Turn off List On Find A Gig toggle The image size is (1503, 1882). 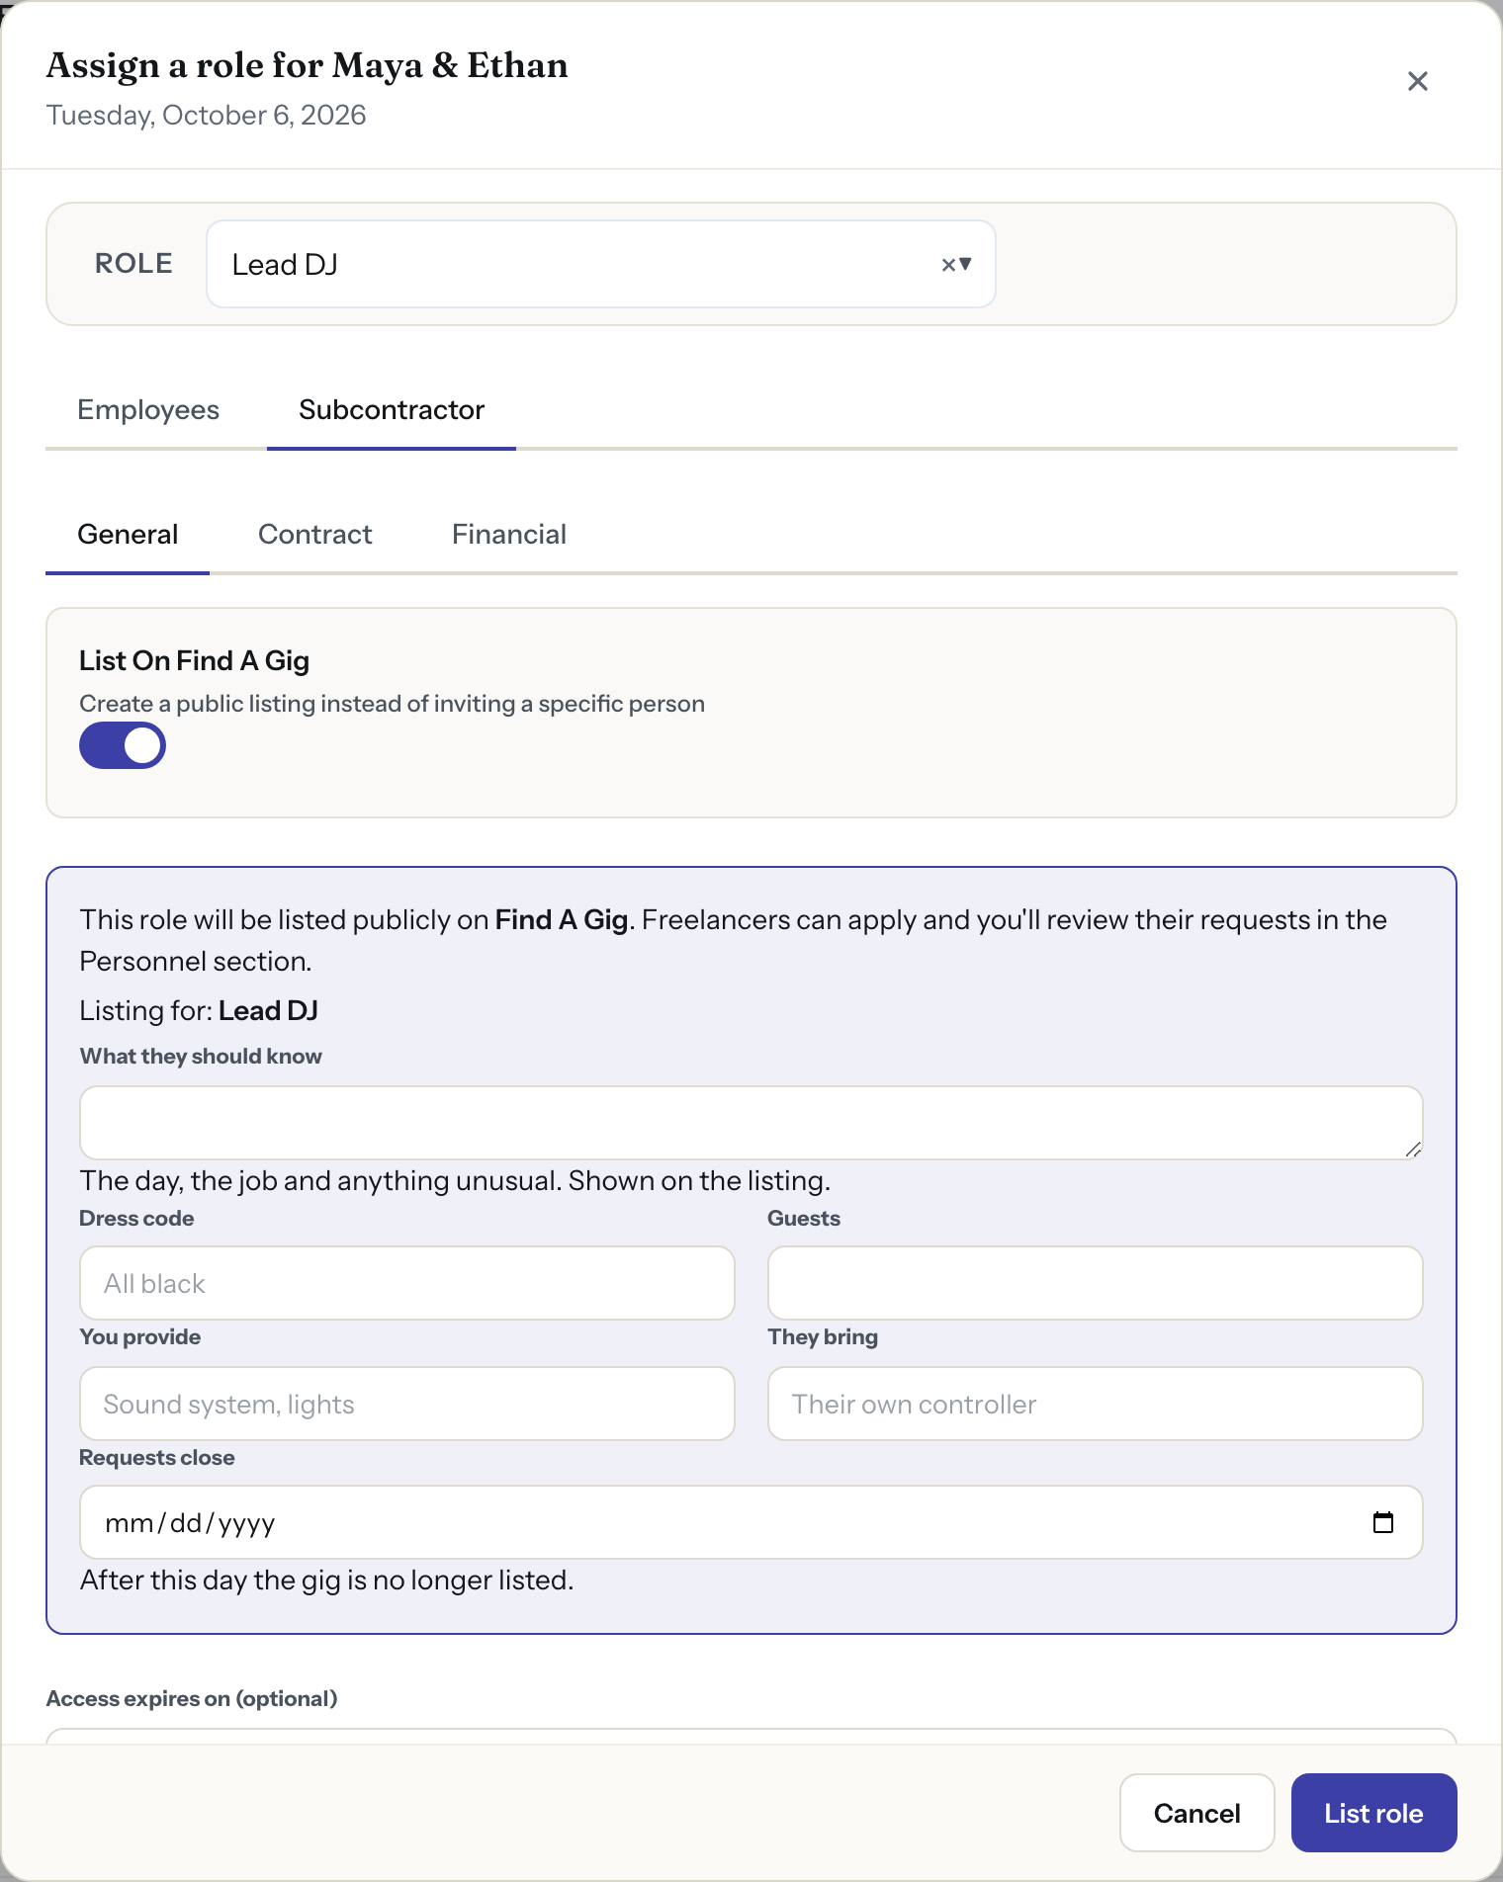[123, 745]
